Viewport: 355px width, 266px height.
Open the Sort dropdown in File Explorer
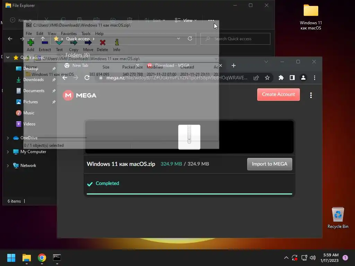(x=155, y=20)
